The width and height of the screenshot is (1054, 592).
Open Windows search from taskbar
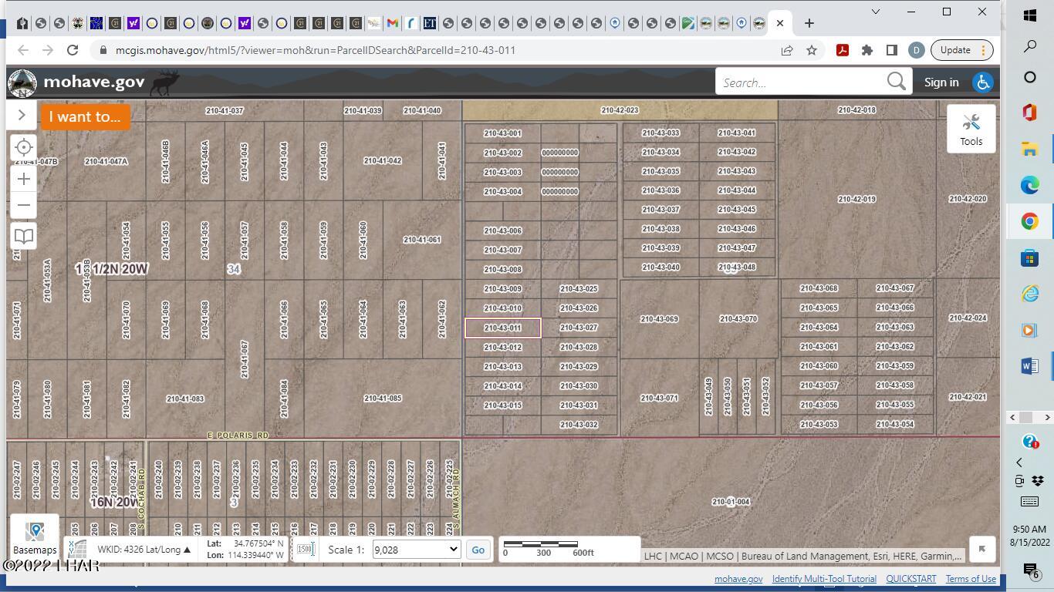pos(1030,46)
